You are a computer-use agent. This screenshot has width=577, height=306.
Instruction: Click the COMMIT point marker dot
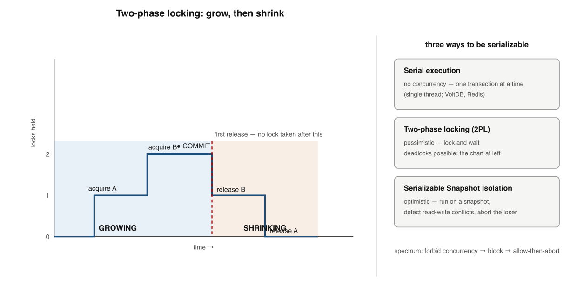click(x=179, y=146)
